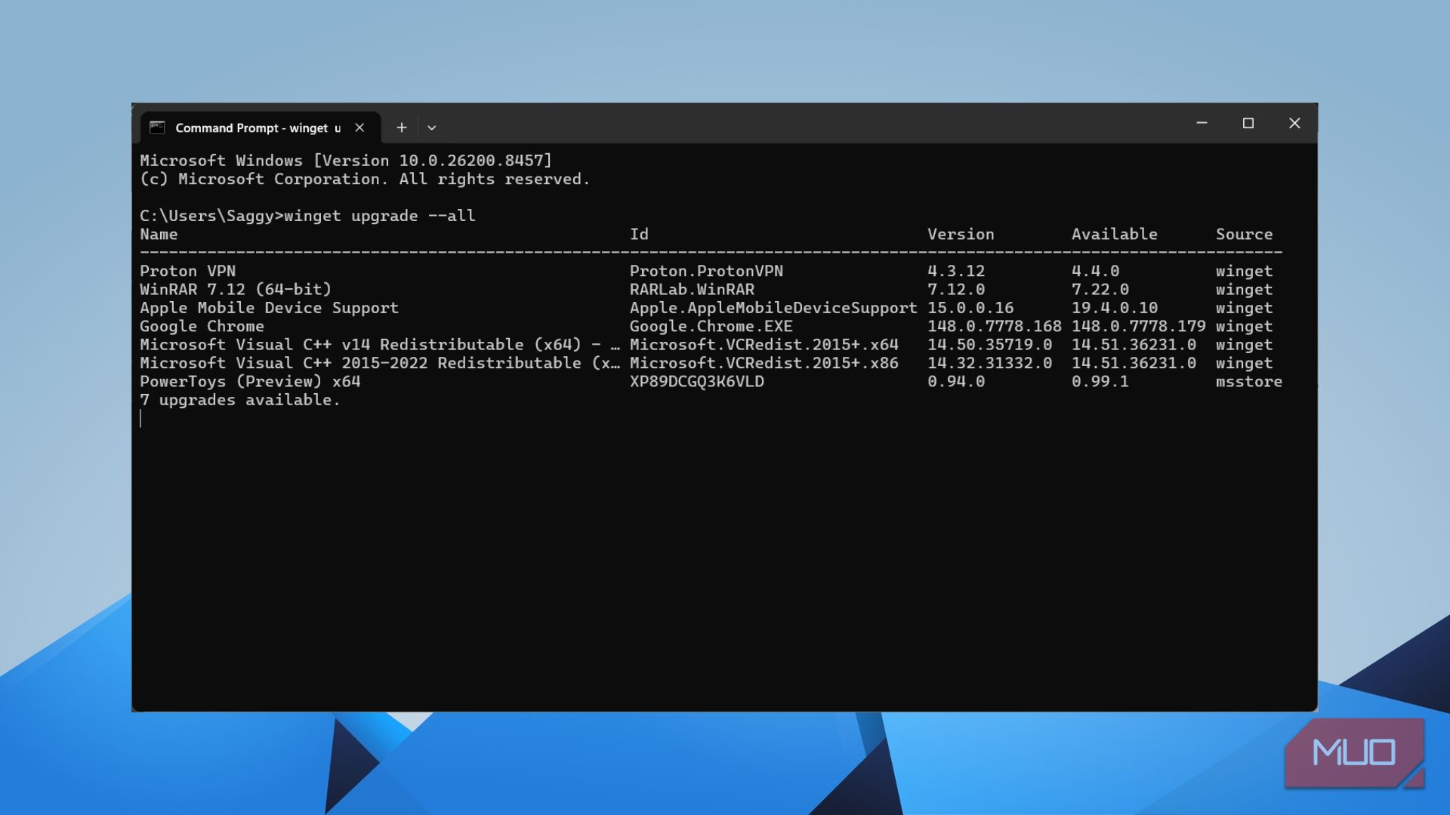Click Chrome available version "148.0.7778.179"
The height and width of the screenshot is (815, 1450).
[1139, 327]
